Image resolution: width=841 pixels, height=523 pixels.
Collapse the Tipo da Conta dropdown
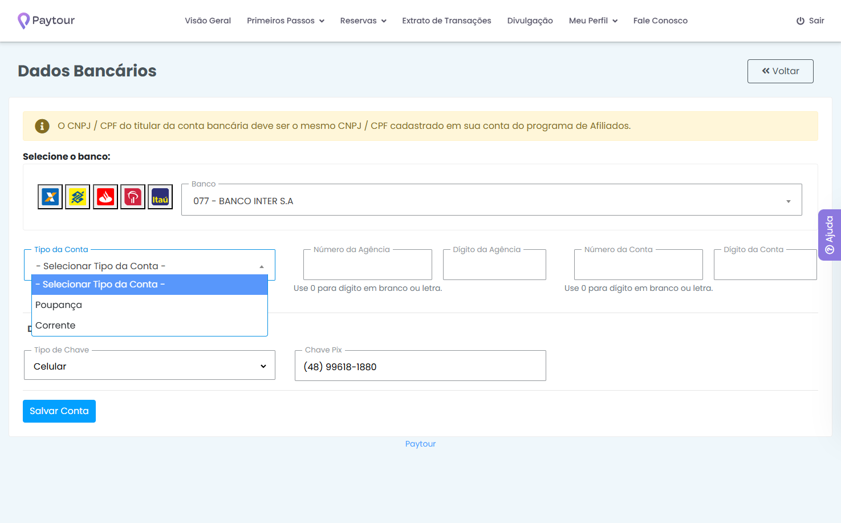[x=149, y=266]
